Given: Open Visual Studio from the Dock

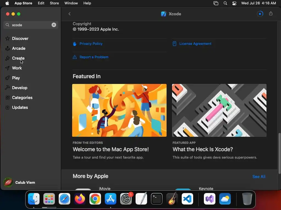Looking at the screenshot, I should click(209, 199).
